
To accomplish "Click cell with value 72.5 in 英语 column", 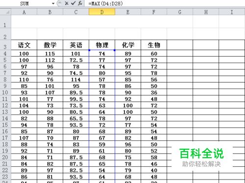I will (x=76, y=60).
